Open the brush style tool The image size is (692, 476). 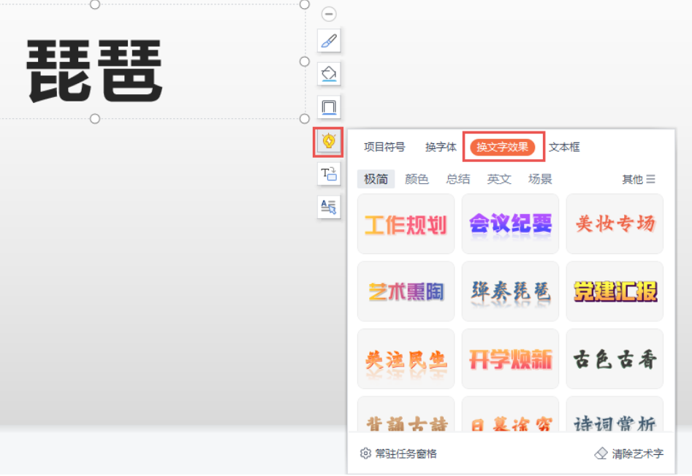tap(329, 41)
